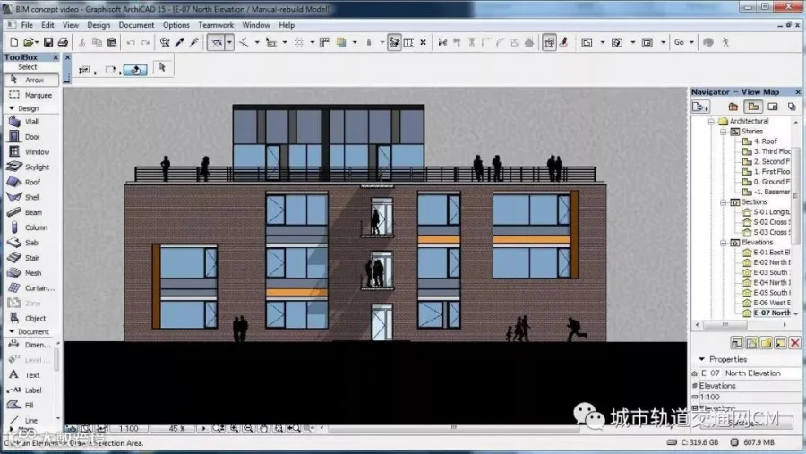Open the Document menu
This screenshot has height=454, width=806.
click(x=136, y=25)
